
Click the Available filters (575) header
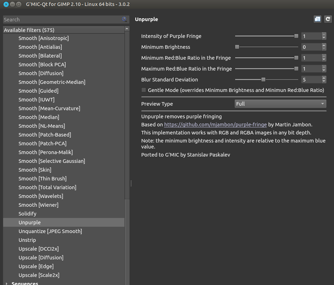coord(64,30)
